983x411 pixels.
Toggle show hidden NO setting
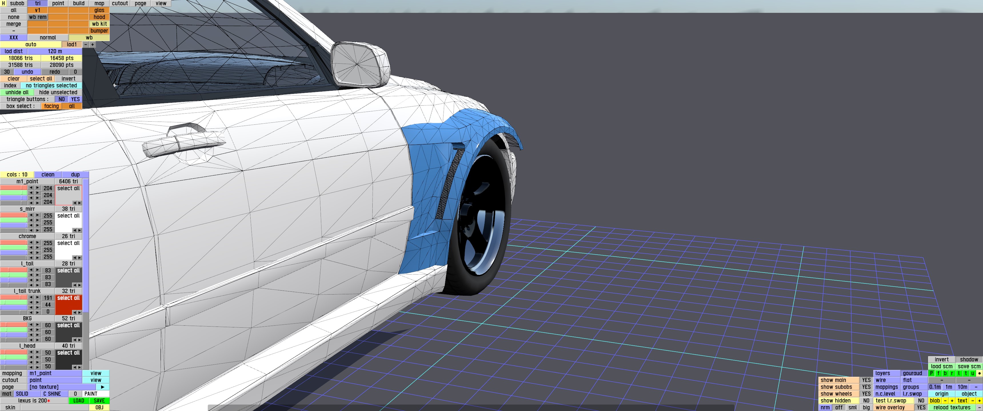pos(866,400)
